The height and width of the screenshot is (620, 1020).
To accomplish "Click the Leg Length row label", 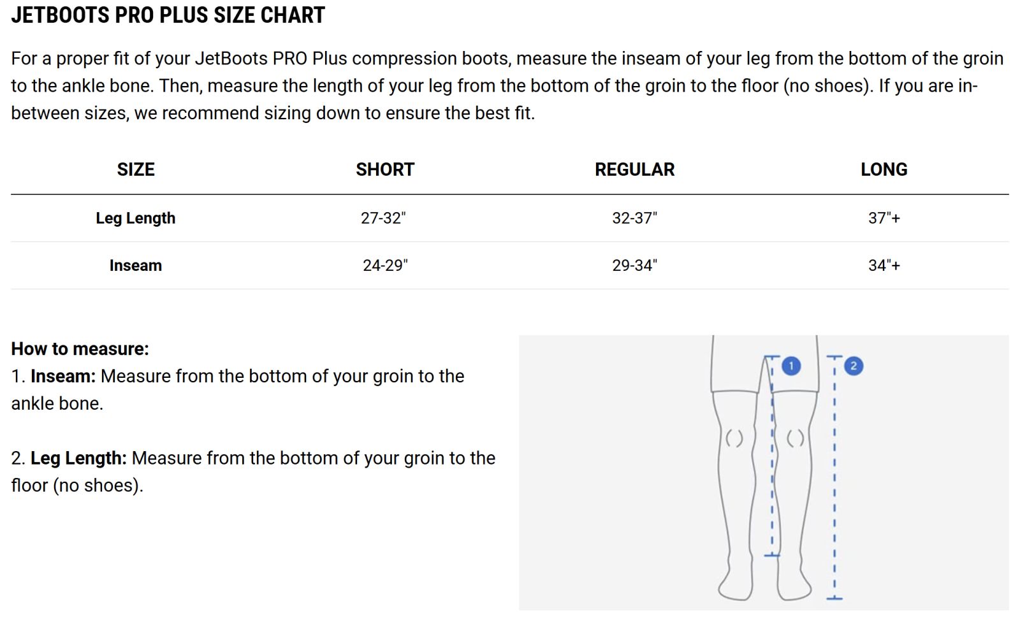I will (136, 218).
